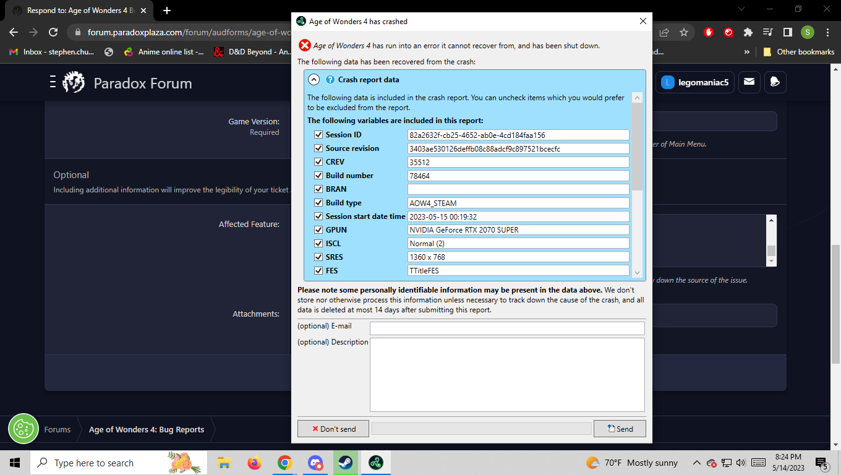Click the red circular extension icon
This screenshot has height=475, width=841.
(x=728, y=32)
